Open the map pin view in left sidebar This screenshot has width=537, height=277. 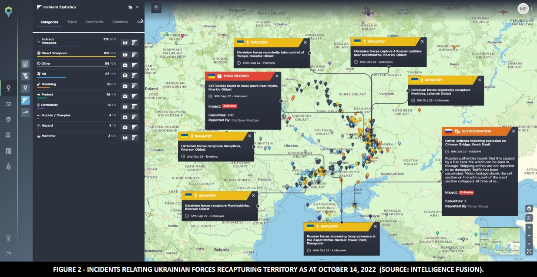(x=8, y=89)
